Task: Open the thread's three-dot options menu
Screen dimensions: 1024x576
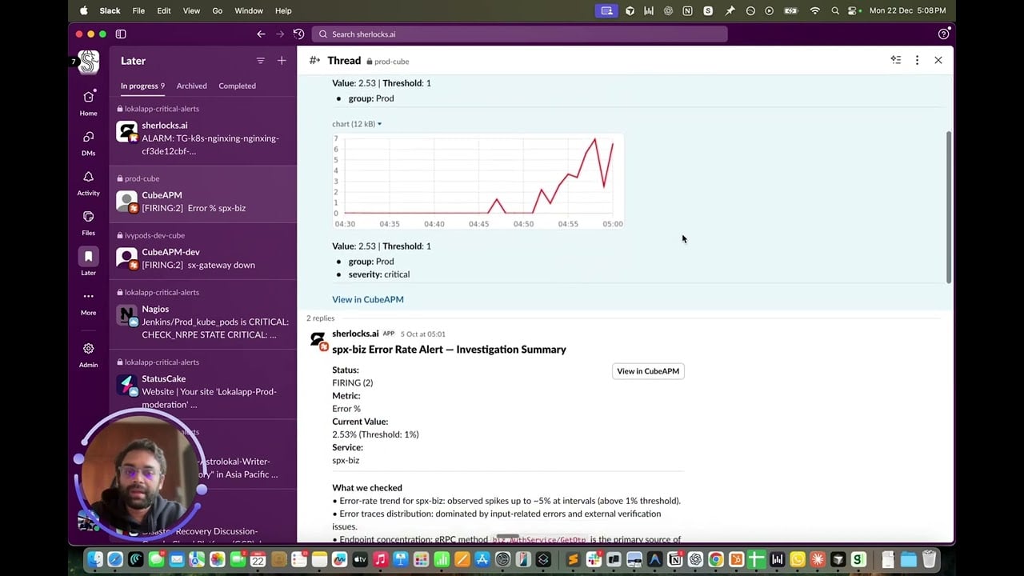Action: coord(917,60)
